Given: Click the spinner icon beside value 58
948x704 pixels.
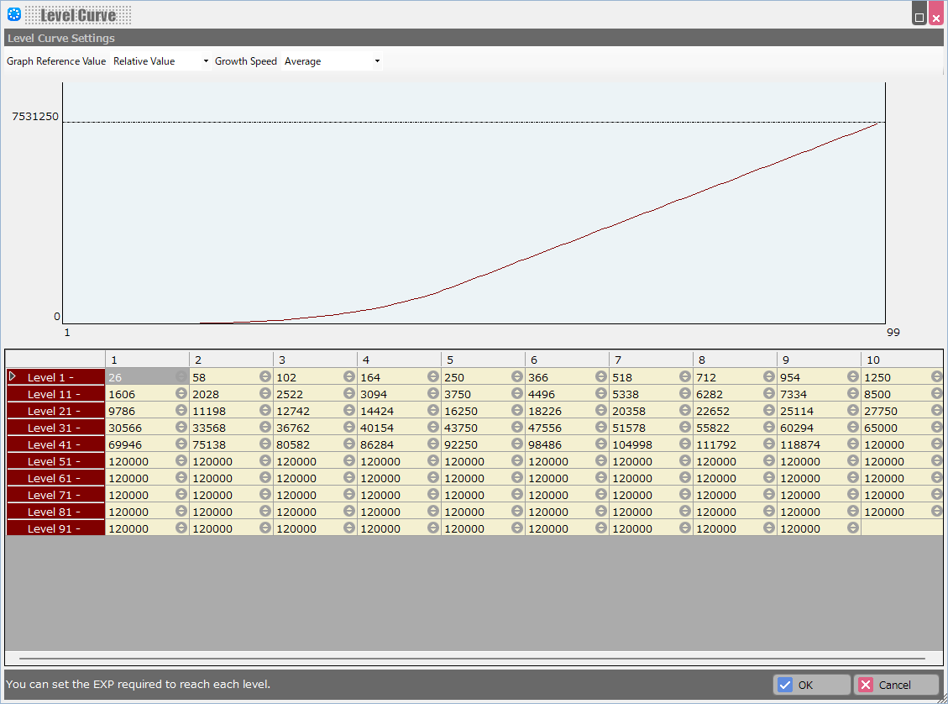Looking at the screenshot, I should (265, 377).
